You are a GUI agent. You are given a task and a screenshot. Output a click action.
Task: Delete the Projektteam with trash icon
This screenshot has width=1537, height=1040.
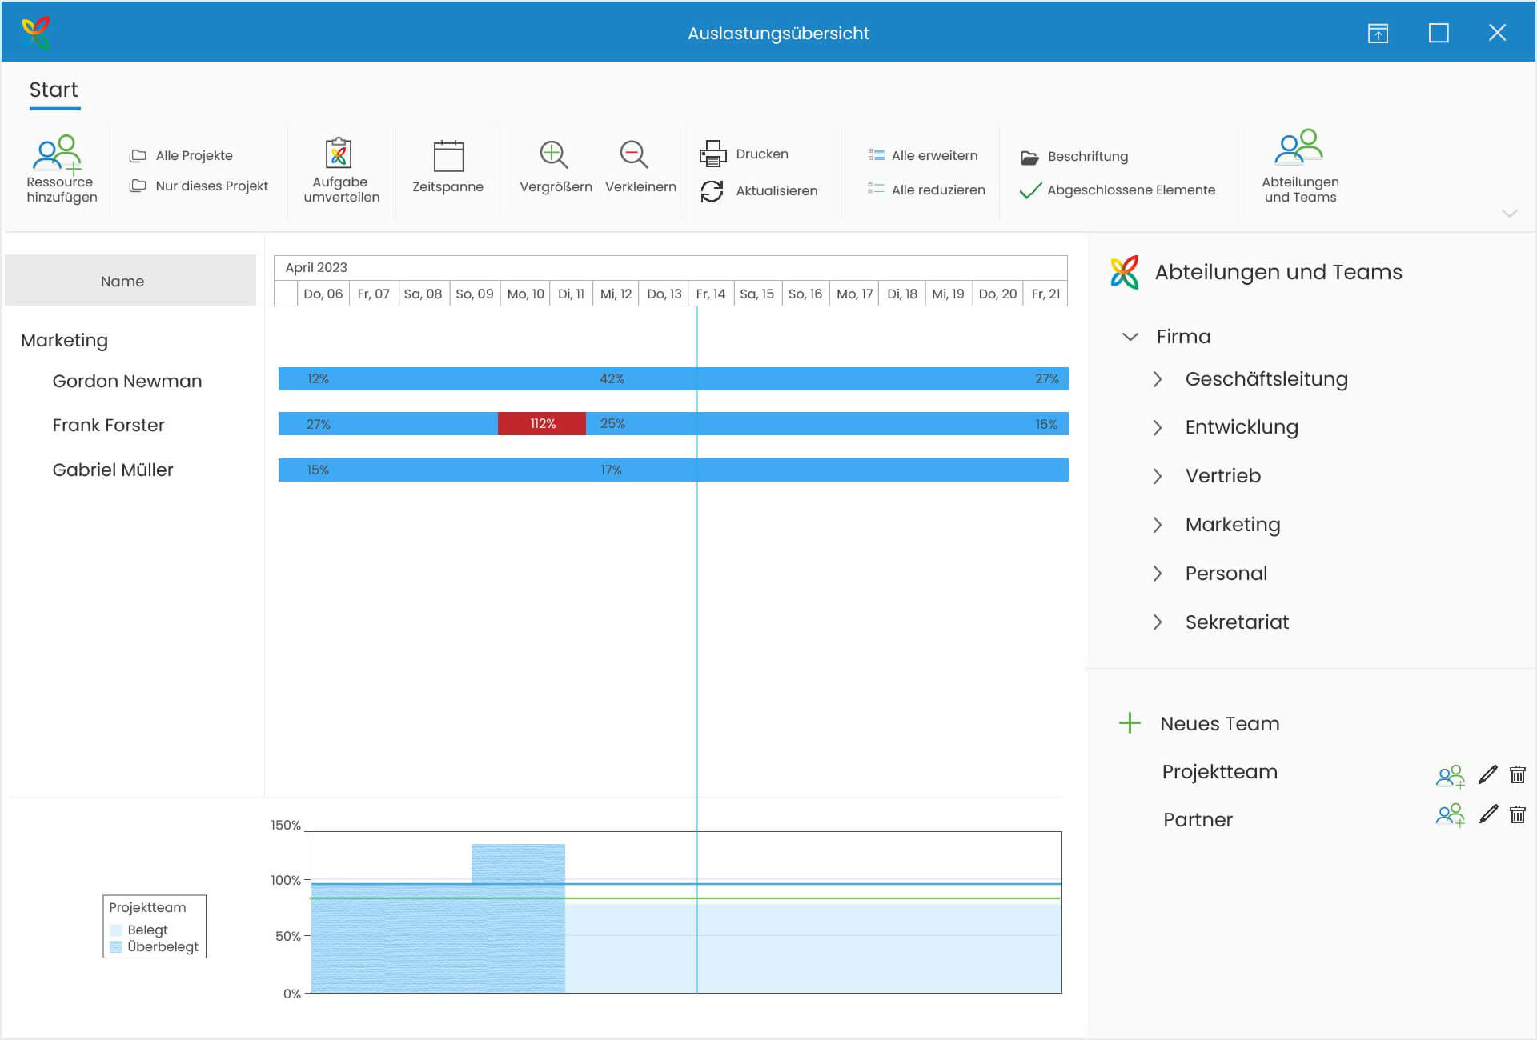(x=1517, y=774)
